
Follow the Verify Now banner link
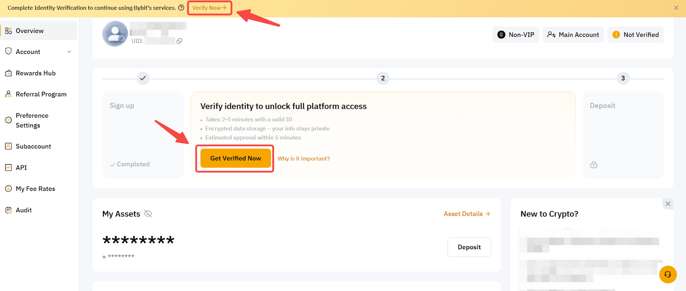point(209,8)
